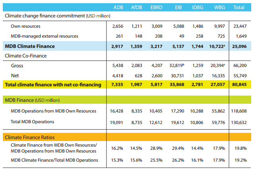Viewport: 256px width, 170px height.
Task: Click the 'Net' co-finance row label
Action: pos(16,74)
